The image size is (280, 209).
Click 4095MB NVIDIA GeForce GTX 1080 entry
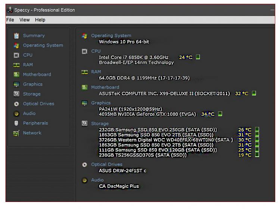147,114
